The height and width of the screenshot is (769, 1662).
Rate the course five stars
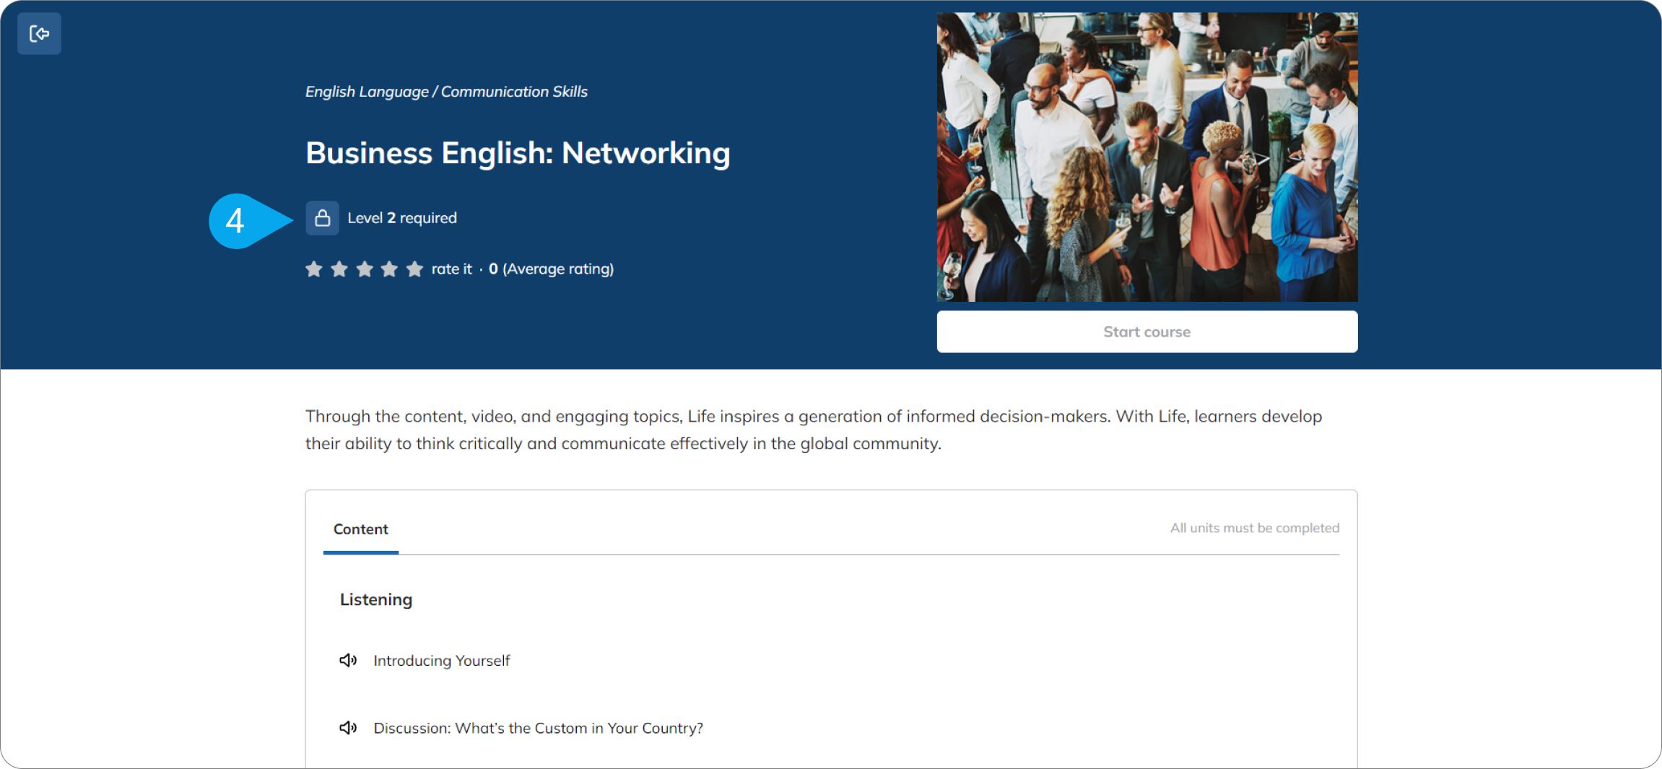click(x=414, y=269)
